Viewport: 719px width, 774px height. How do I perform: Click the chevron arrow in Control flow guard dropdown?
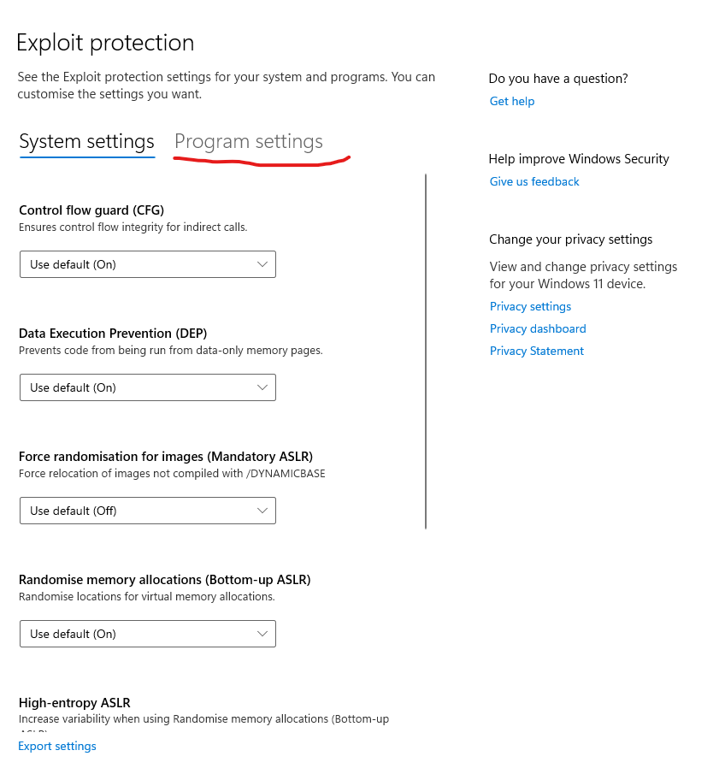point(262,264)
